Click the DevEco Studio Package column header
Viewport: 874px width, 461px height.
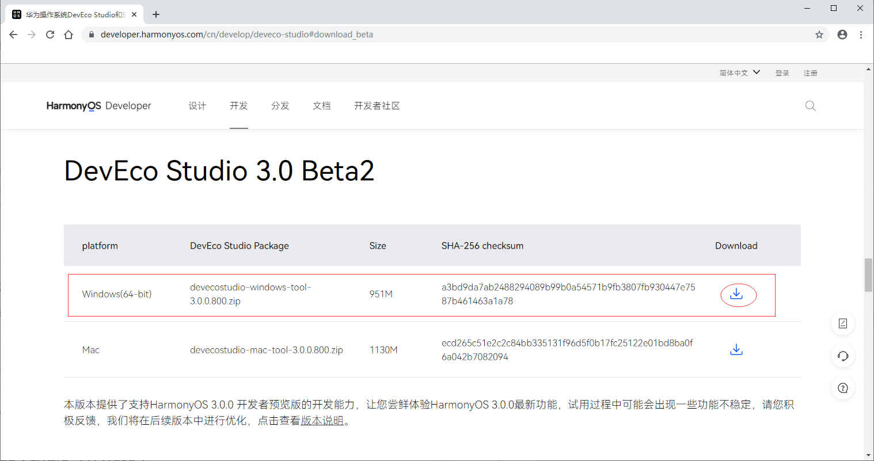click(x=240, y=246)
